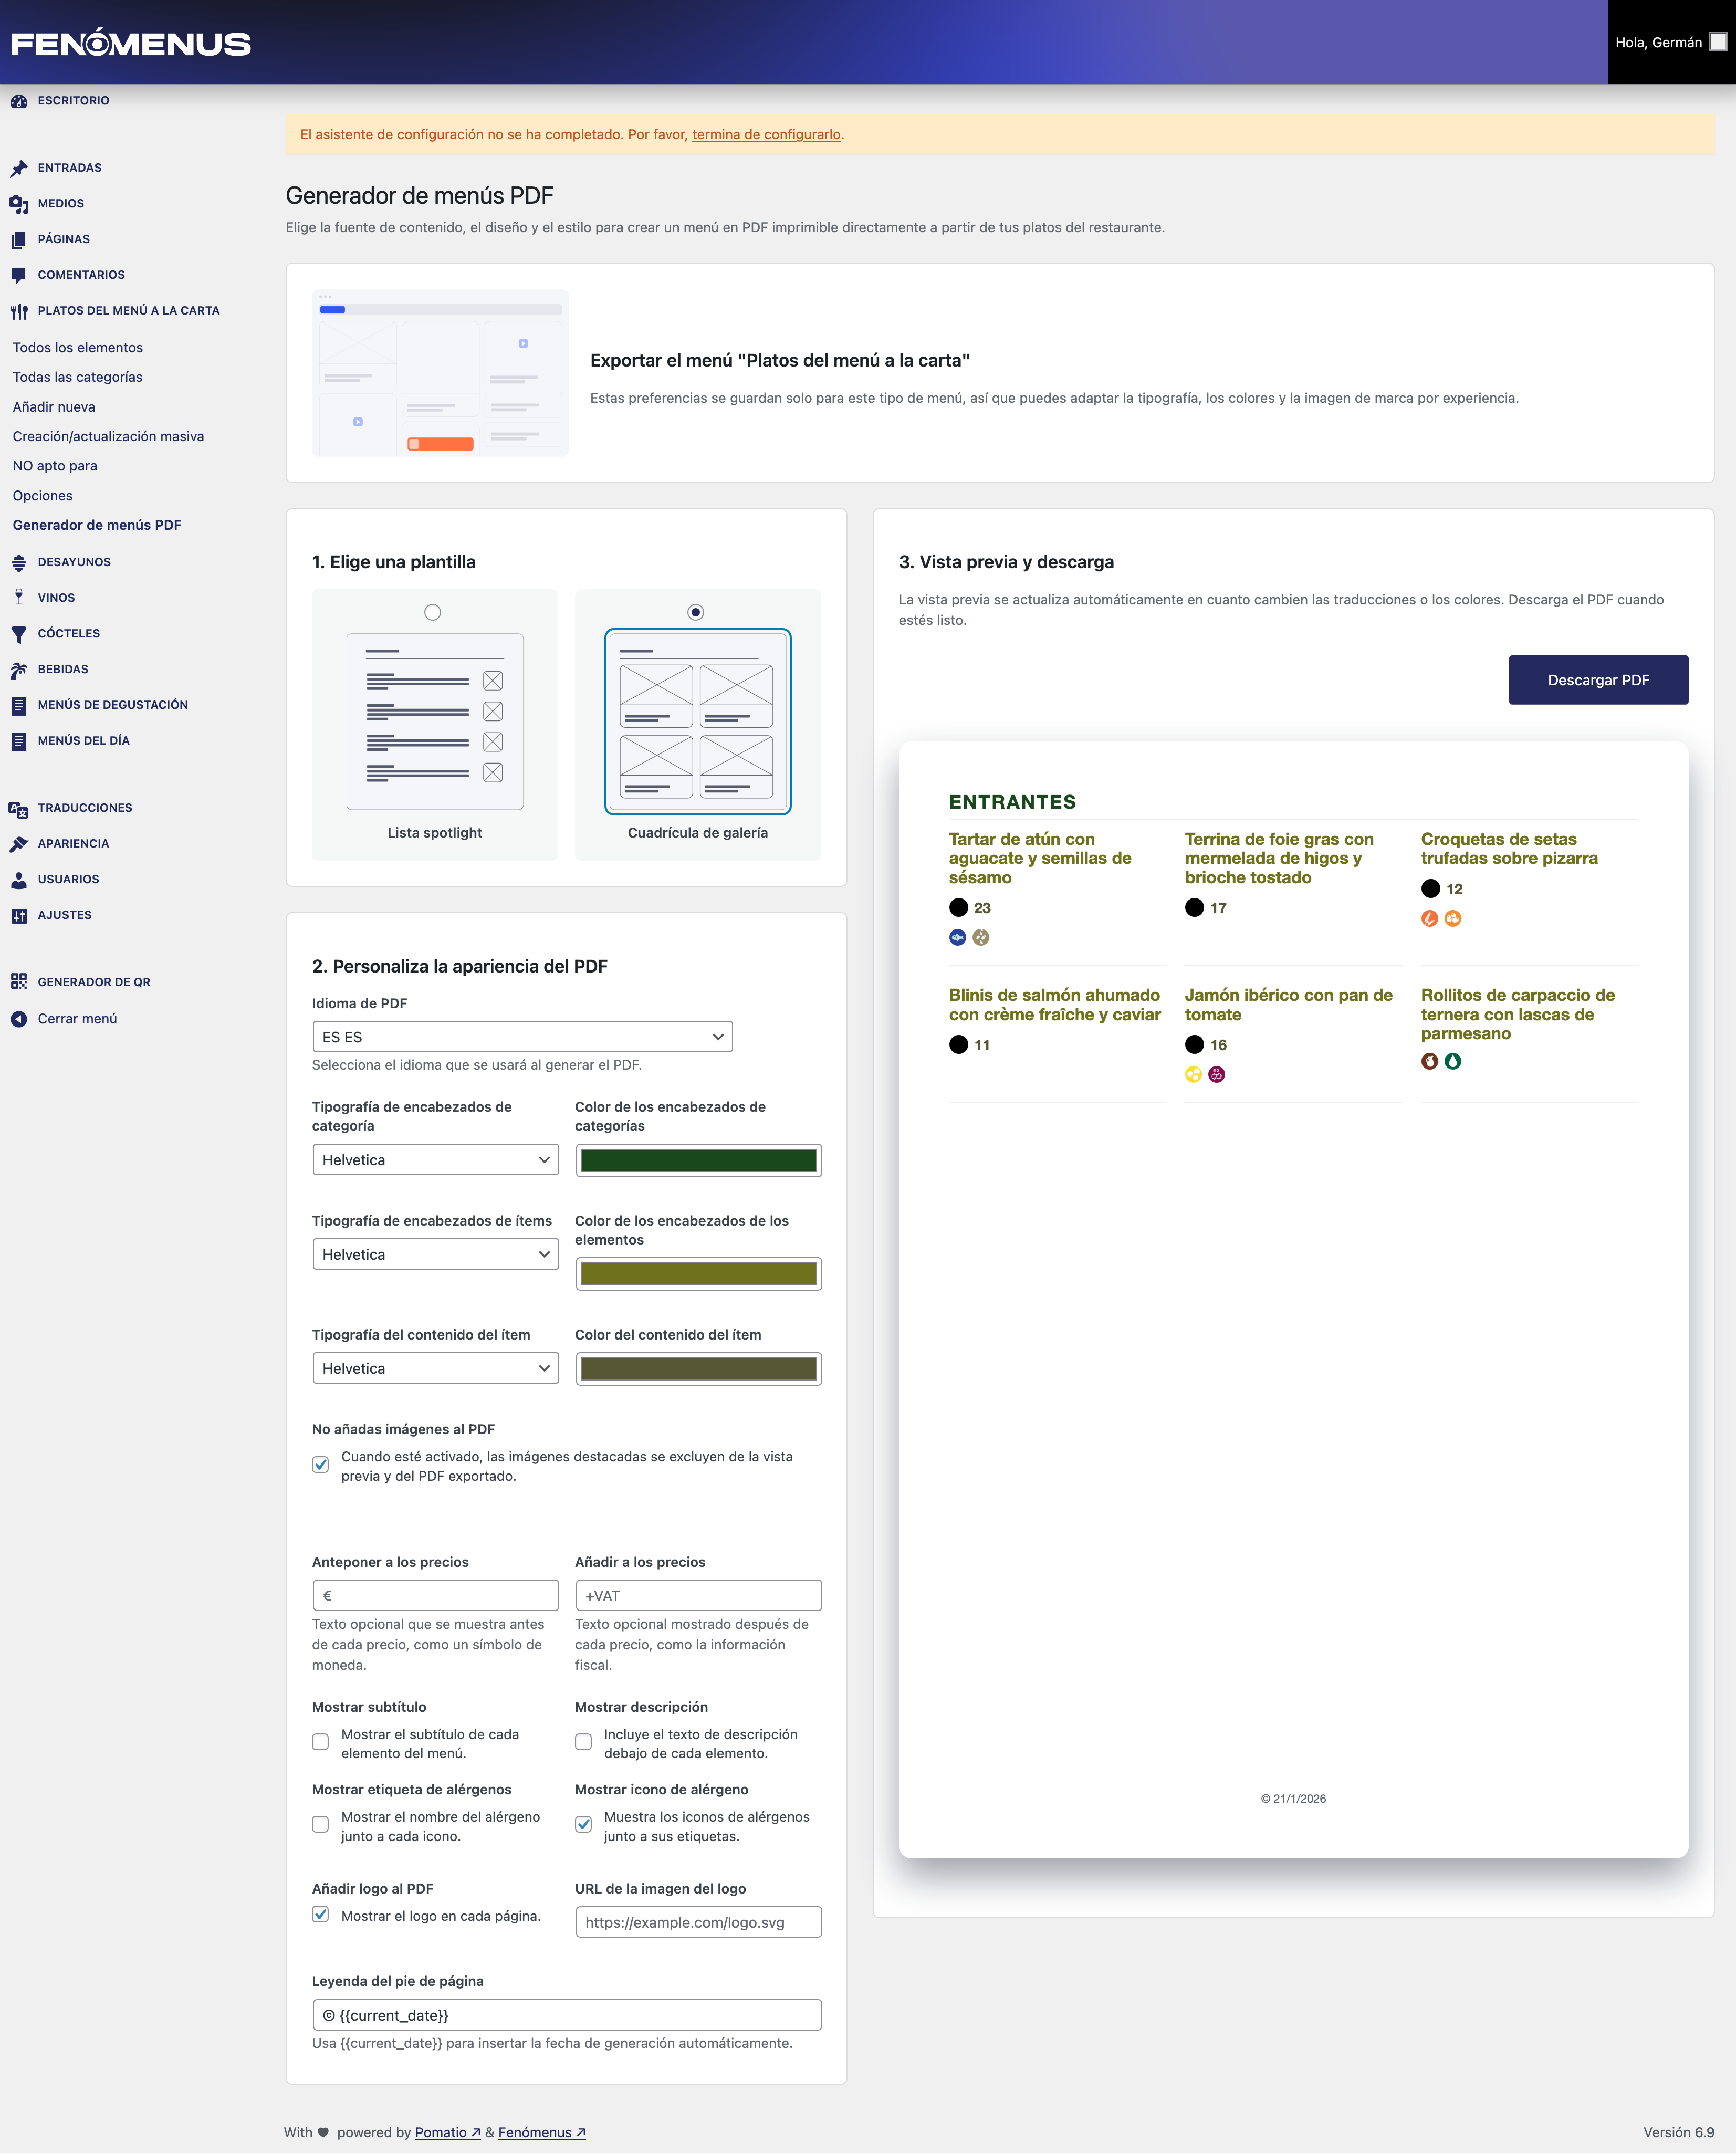Click the Medios media icon
The image size is (1736, 2154).
[18, 204]
